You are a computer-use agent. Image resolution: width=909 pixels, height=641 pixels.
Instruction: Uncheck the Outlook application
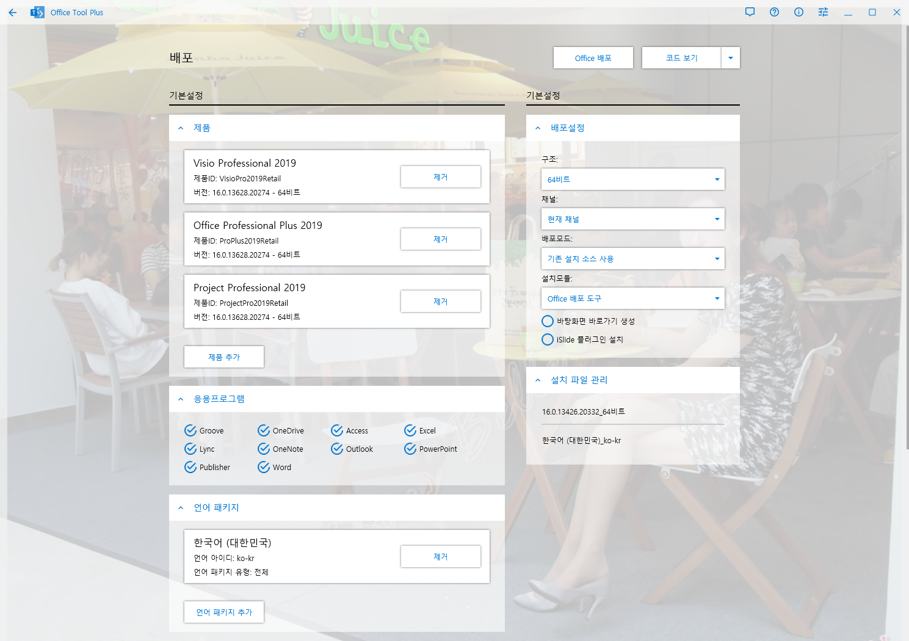(337, 449)
